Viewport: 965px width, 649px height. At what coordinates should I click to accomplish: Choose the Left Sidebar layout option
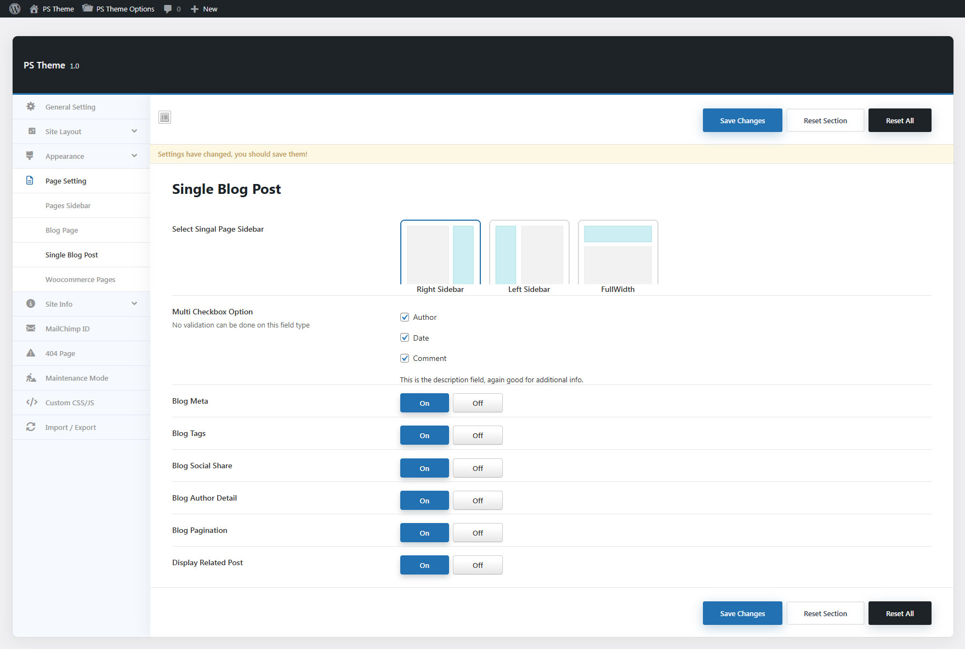[529, 253]
